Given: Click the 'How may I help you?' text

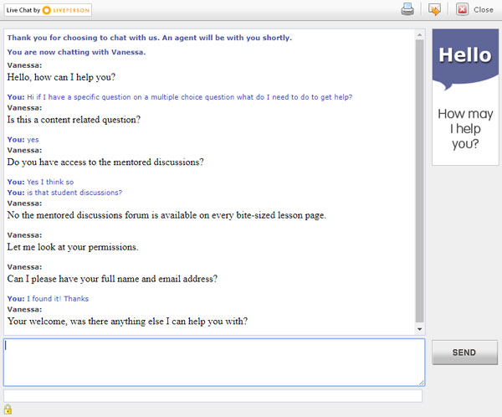Looking at the screenshot, I should pyautogui.click(x=465, y=129).
